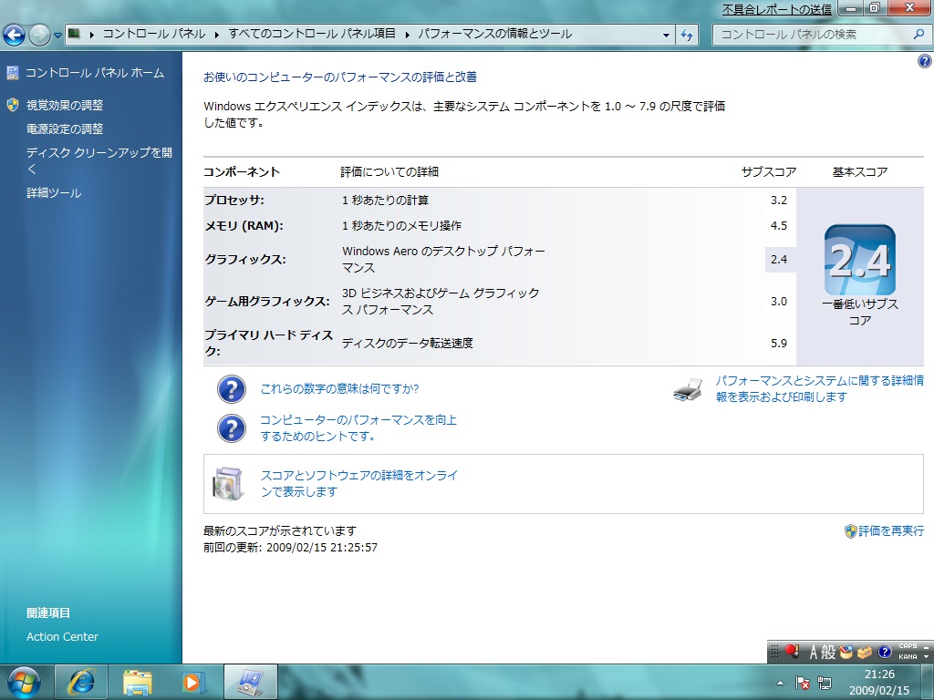Open the Windows Start orb
The image size is (934, 700).
coord(23,682)
